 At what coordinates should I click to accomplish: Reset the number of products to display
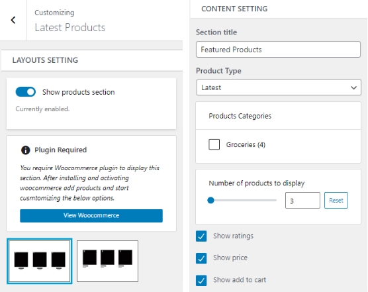pyautogui.click(x=336, y=201)
